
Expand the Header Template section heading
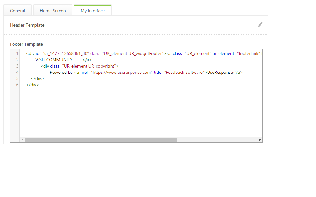[27, 25]
